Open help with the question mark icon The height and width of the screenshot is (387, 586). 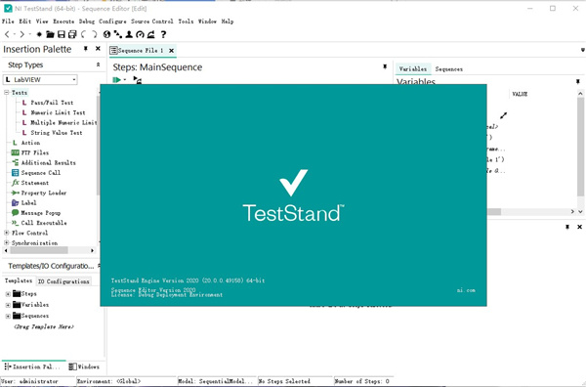163,34
